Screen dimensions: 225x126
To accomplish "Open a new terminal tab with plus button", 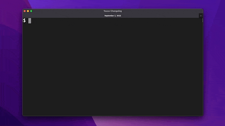I will point(201,16).
